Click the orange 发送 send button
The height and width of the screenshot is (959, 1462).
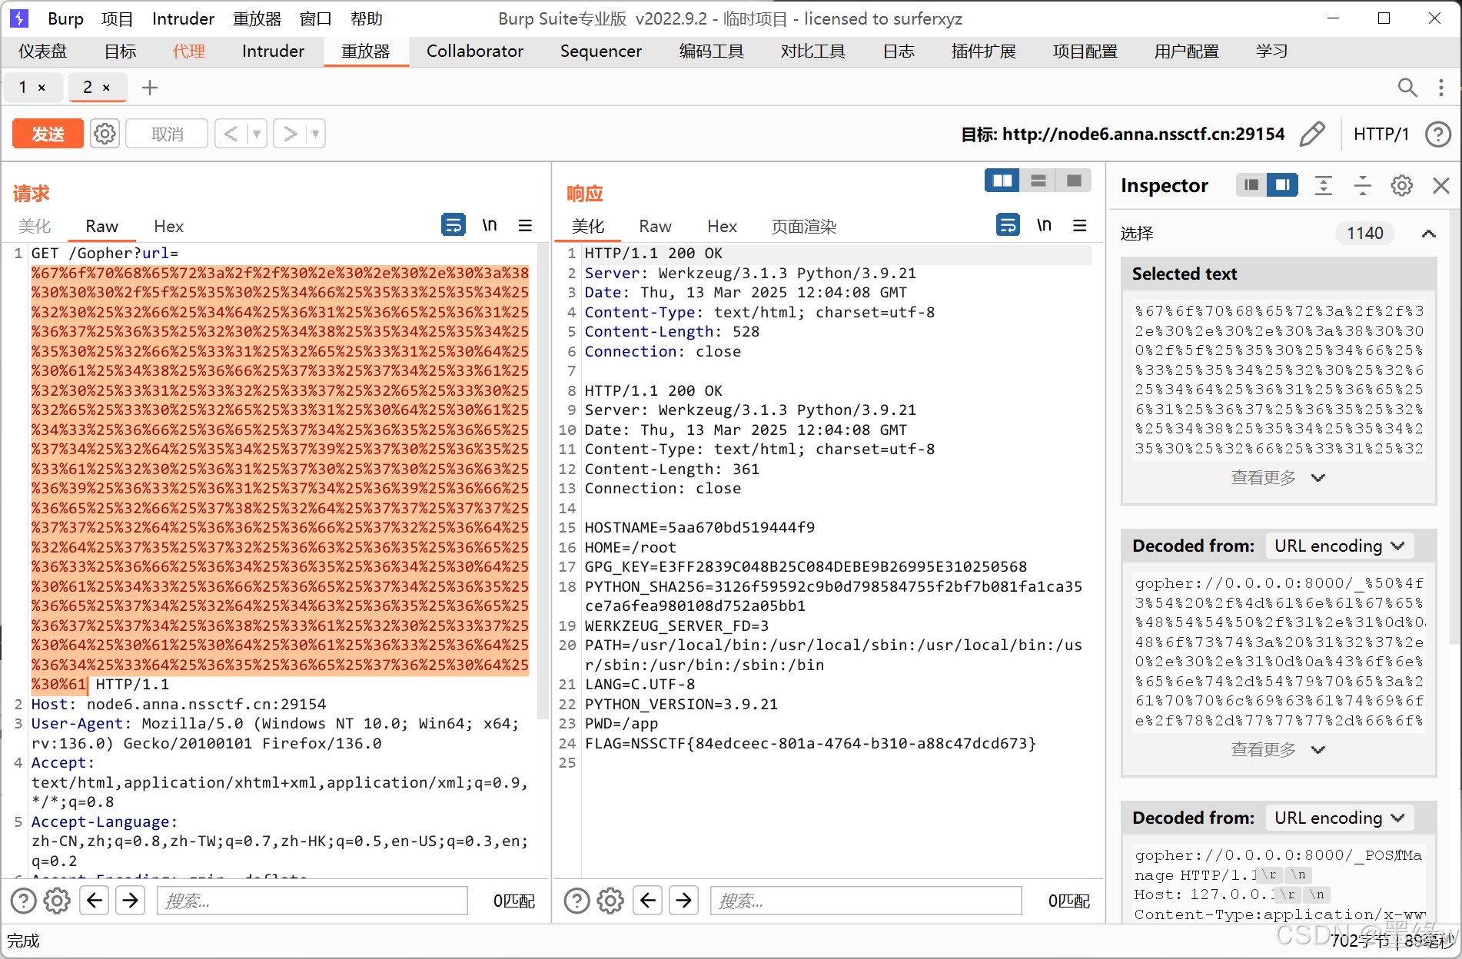point(48,134)
